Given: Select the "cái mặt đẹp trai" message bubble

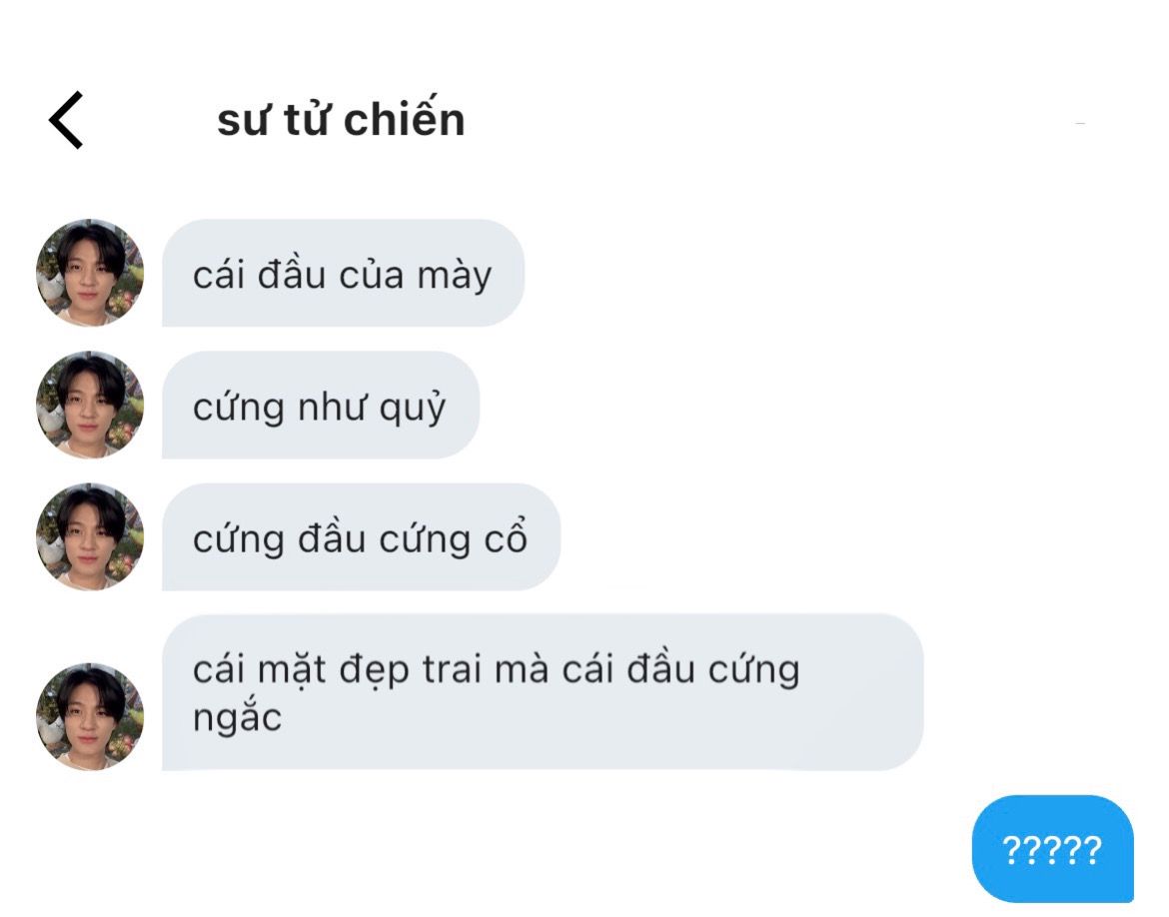Looking at the screenshot, I should (543, 692).
